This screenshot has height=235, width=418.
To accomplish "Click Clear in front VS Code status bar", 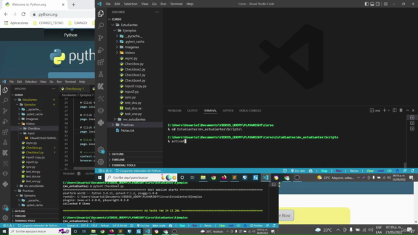I will tap(370, 171).
